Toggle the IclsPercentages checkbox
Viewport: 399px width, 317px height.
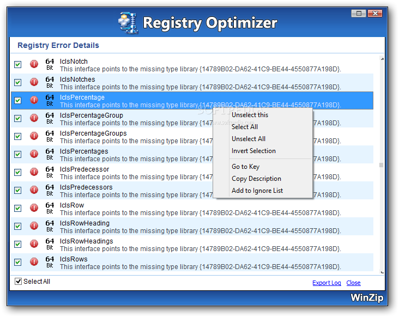[18, 154]
